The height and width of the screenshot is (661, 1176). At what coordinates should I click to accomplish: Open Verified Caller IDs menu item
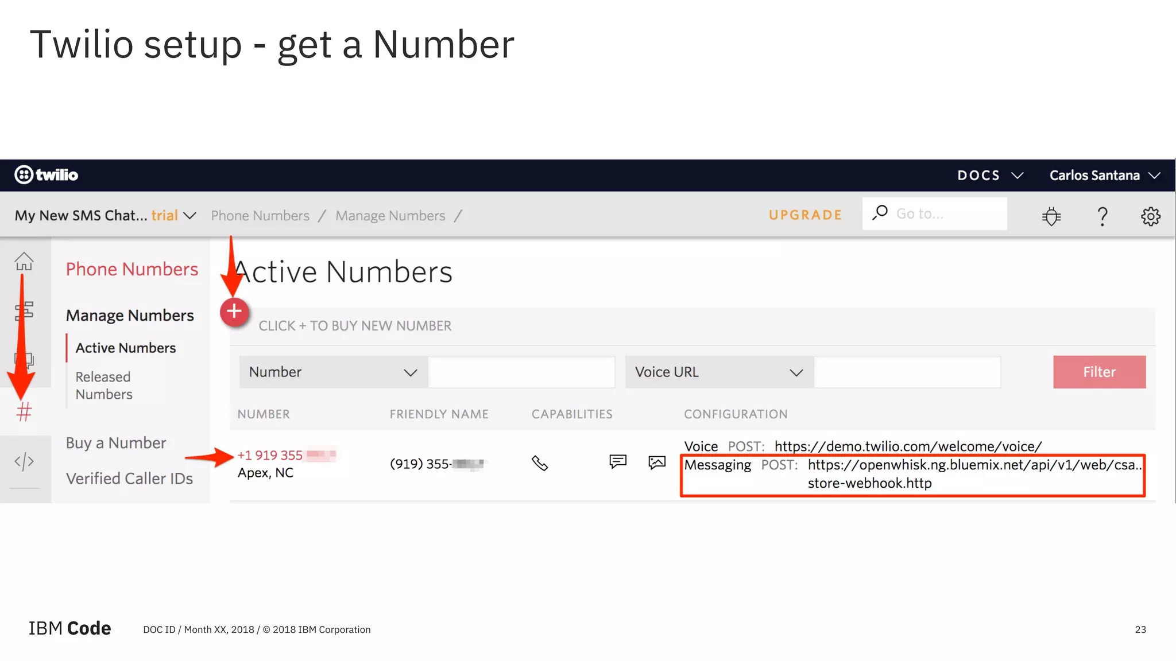(x=129, y=478)
